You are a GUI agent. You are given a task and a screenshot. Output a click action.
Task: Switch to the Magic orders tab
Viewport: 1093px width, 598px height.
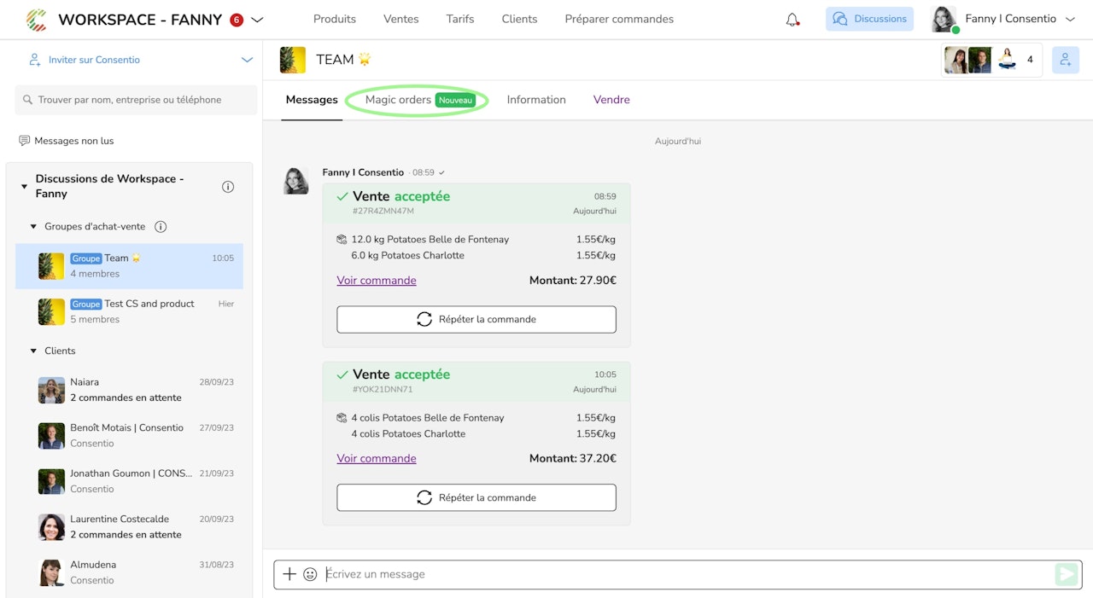coord(420,100)
